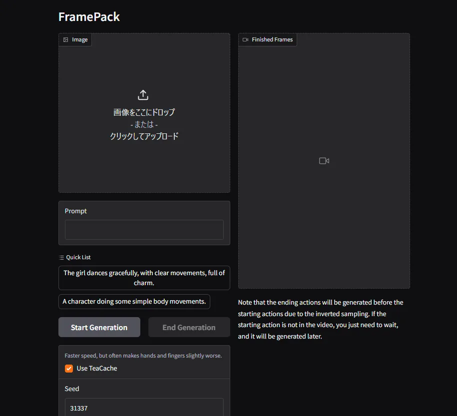Click the 'Prompt' field label text

tap(76, 211)
